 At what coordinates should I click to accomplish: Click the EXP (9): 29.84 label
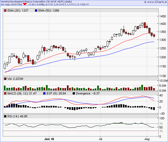56,93
